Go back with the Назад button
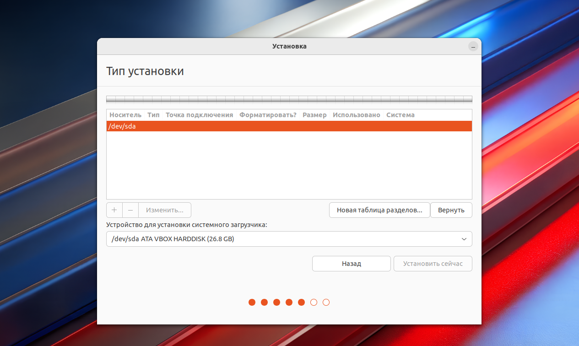Viewport: 579px width, 346px height. coord(352,264)
